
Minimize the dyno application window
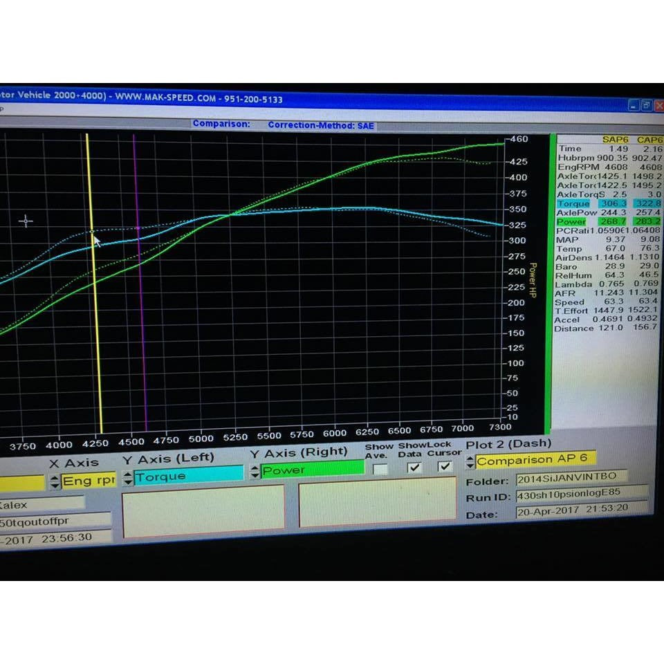634,105
